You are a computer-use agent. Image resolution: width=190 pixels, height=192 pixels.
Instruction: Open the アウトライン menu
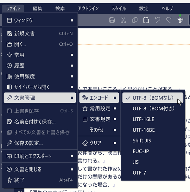point(88,9)
